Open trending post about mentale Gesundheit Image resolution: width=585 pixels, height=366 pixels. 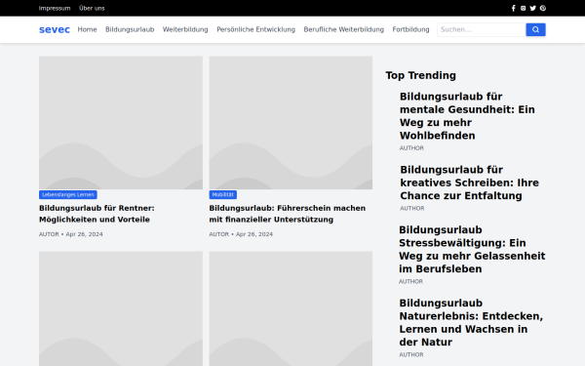tap(467, 116)
